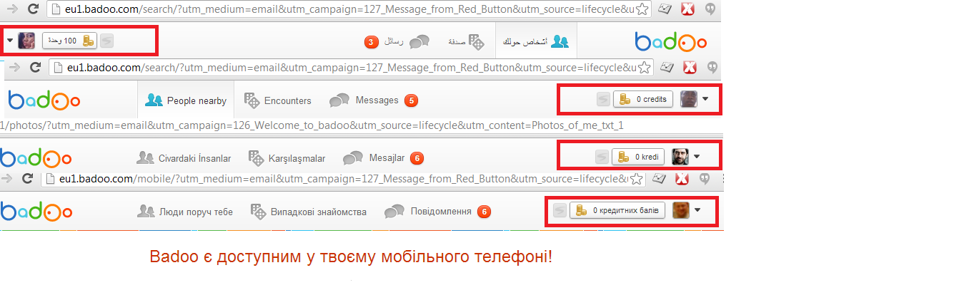The height and width of the screenshot is (285, 969).
Task: Click the orange 6 badge beside Повідомлення
Action: (484, 212)
